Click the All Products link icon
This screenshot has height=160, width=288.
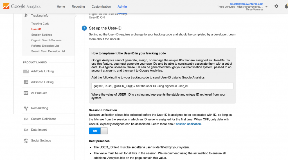coord(26,93)
